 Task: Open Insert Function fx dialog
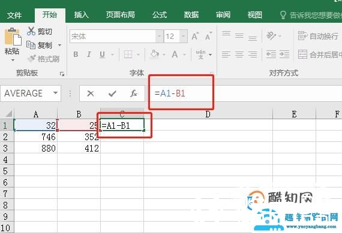click(134, 93)
